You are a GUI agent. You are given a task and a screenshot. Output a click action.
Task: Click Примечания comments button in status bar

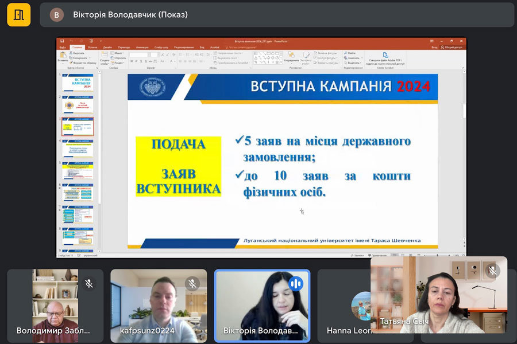click(377, 255)
